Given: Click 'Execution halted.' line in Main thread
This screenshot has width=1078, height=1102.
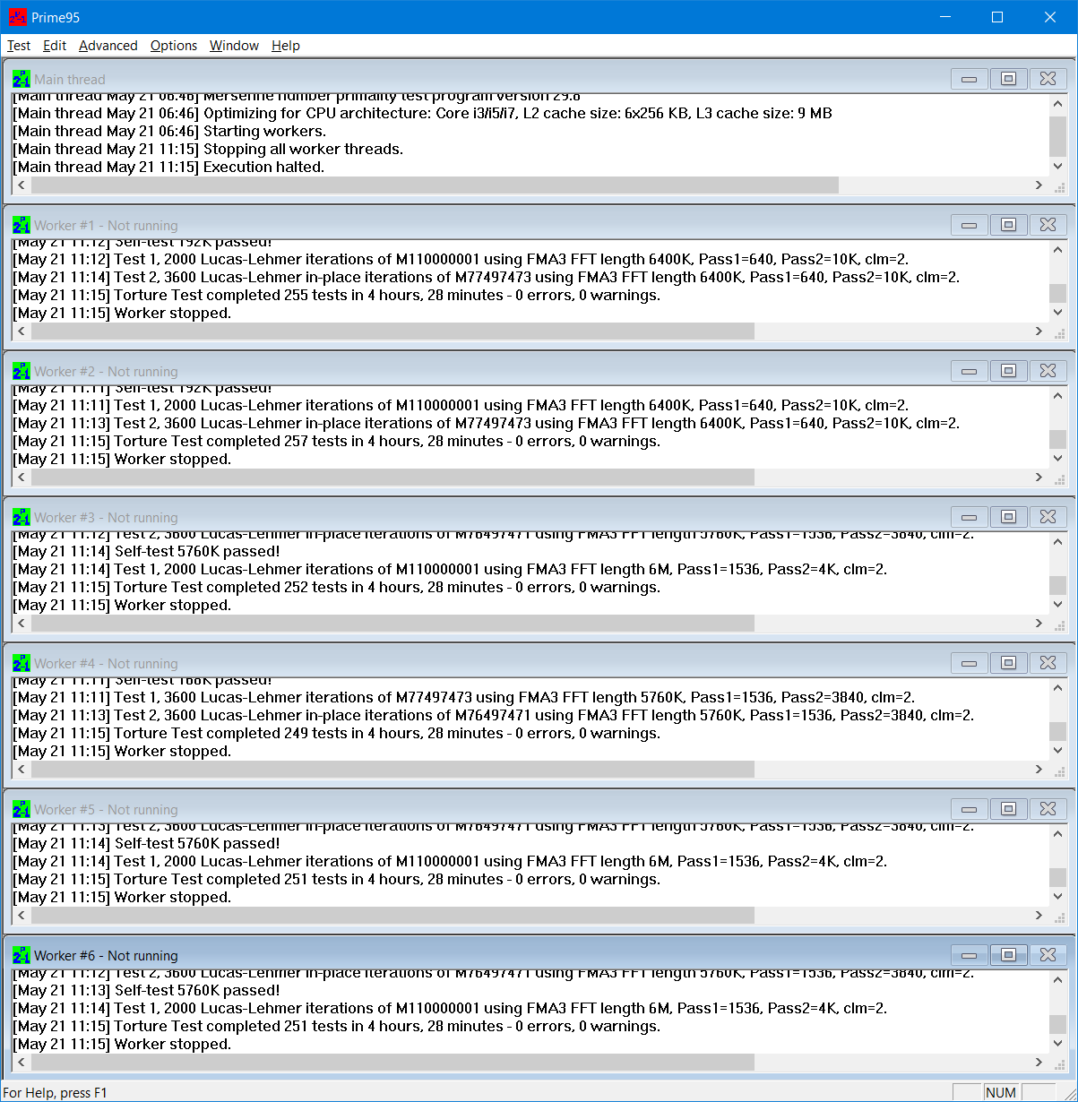Looking at the screenshot, I should (x=168, y=167).
